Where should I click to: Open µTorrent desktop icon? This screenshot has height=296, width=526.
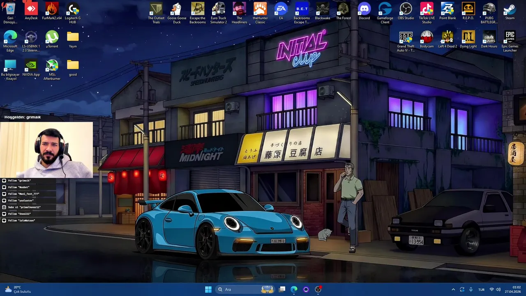52,40
